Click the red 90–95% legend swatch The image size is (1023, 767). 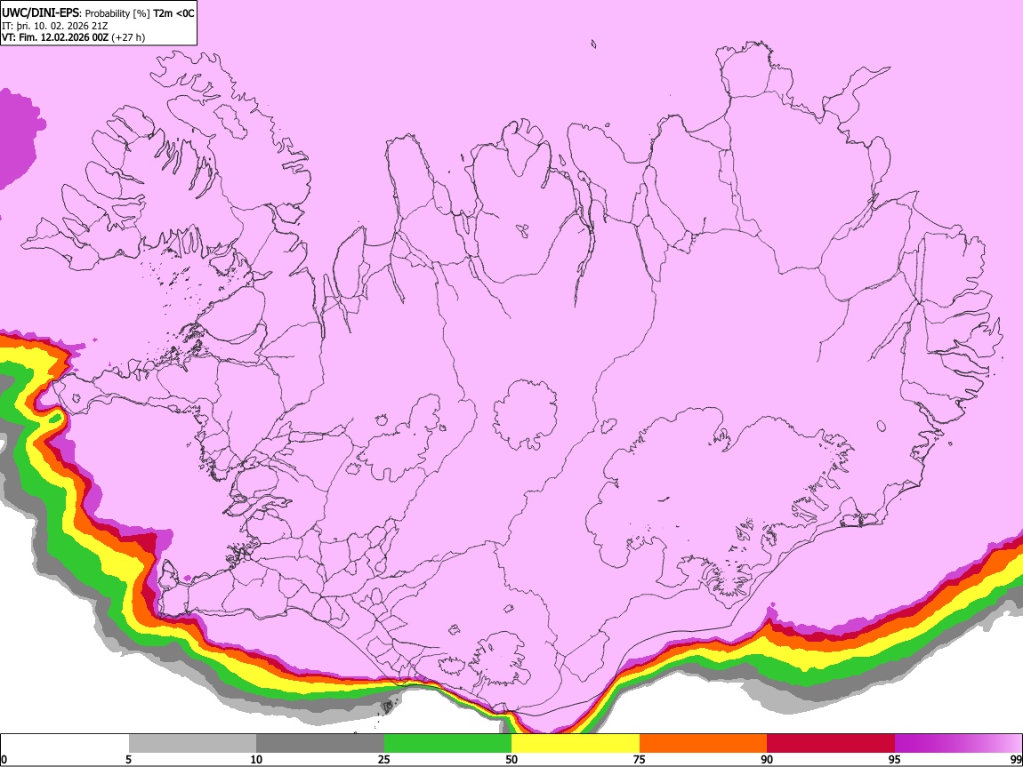click(x=831, y=744)
